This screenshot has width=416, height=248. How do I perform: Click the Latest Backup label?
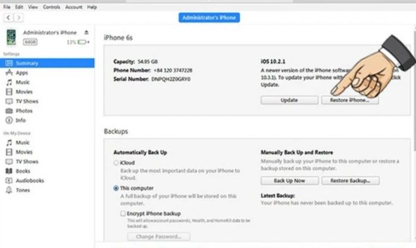point(278,196)
